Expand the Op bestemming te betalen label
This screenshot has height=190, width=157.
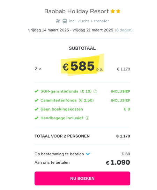[x=59, y=154]
